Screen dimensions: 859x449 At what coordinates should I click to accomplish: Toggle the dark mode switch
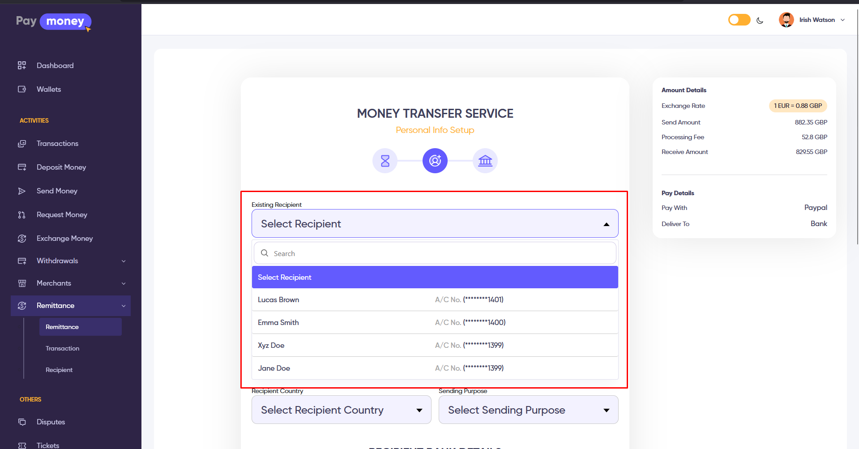coord(739,20)
